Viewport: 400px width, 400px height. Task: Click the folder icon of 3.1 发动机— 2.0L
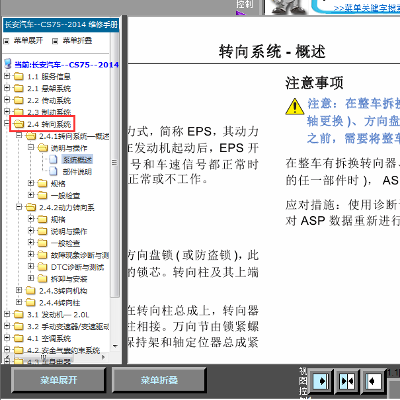(x=19, y=315)
